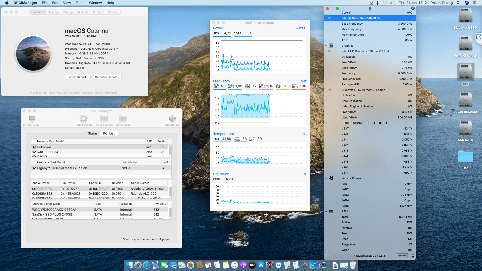Run Repair Perms in DPCIManager toolbar
The width and height of the screenshot is (482, 271).
84,119
